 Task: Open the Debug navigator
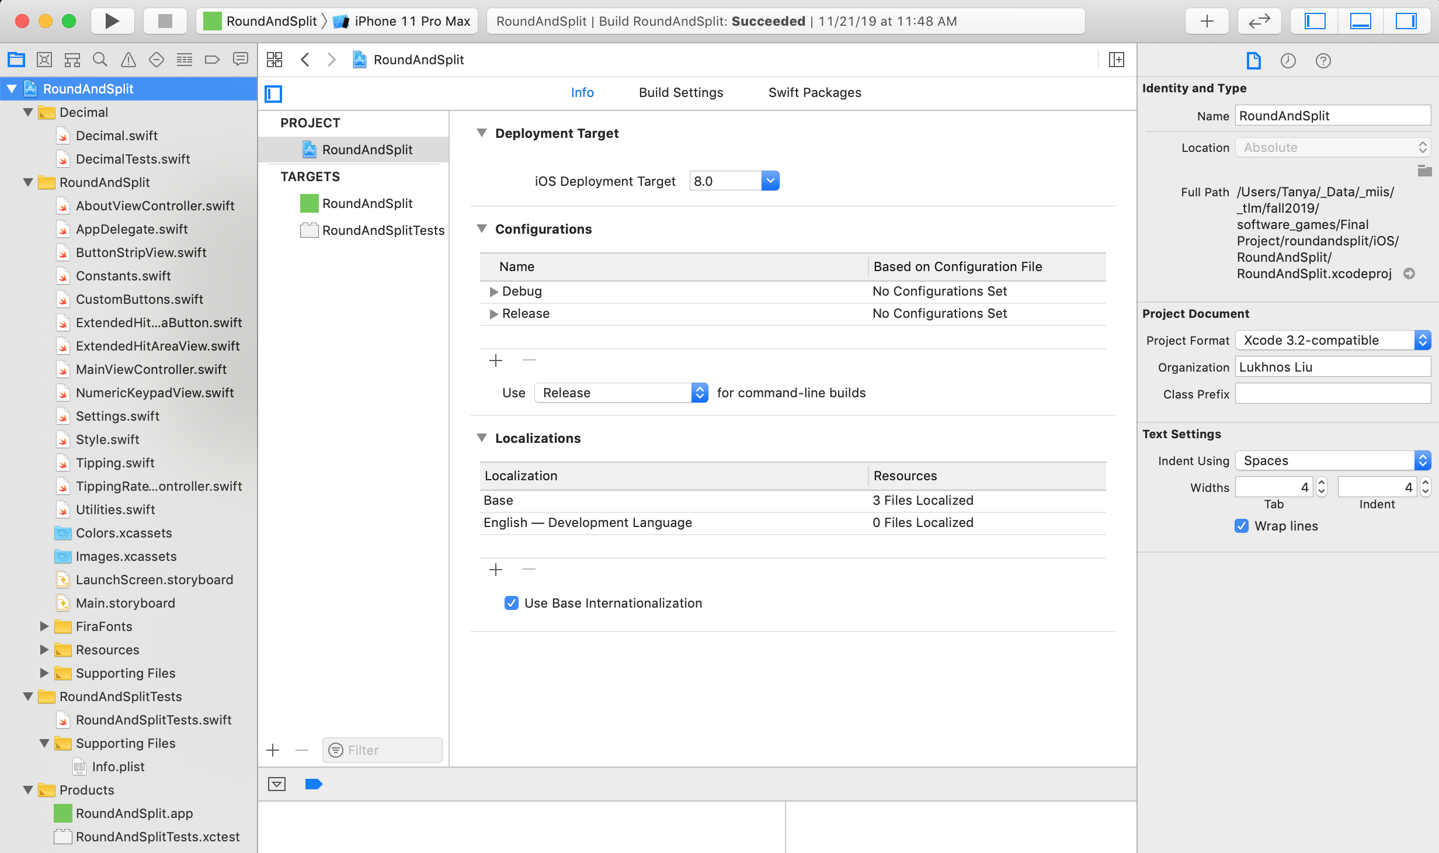pyautogui.click(x=185, y=60)
